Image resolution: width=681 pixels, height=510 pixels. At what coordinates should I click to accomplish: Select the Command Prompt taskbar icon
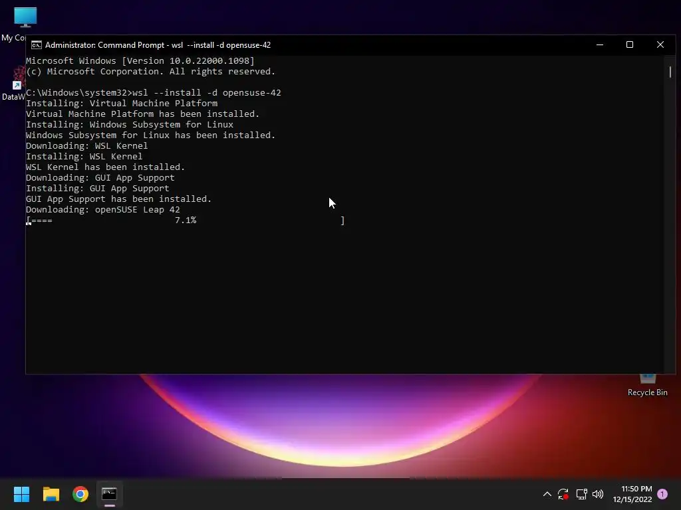click(110, 494)
